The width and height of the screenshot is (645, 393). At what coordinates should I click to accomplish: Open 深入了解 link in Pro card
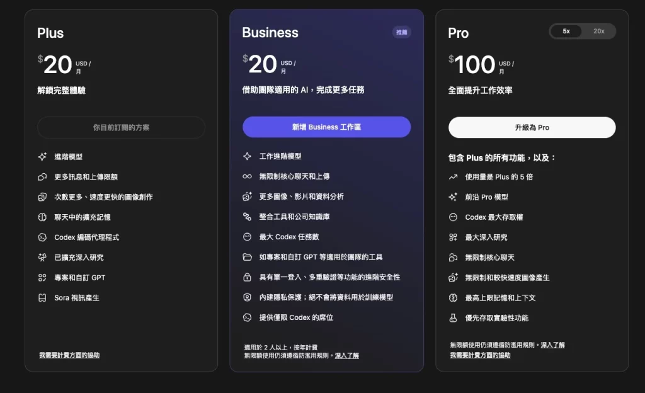coord(552,345)
